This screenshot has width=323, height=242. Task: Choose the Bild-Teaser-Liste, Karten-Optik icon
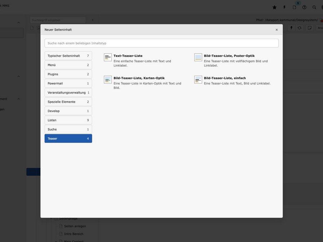(108, 80)
